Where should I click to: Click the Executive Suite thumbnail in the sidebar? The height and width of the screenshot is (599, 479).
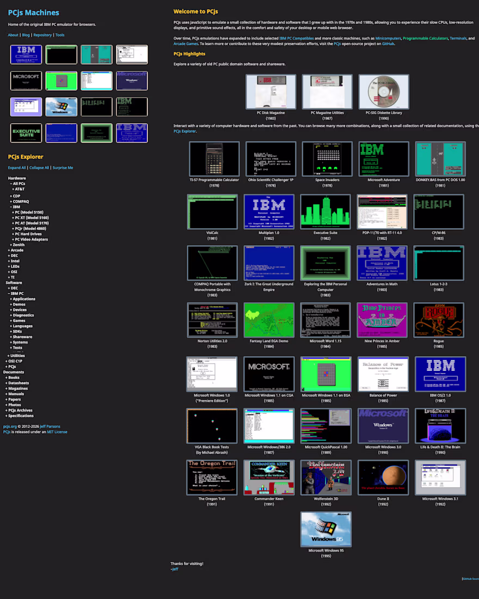pos(26,133)
